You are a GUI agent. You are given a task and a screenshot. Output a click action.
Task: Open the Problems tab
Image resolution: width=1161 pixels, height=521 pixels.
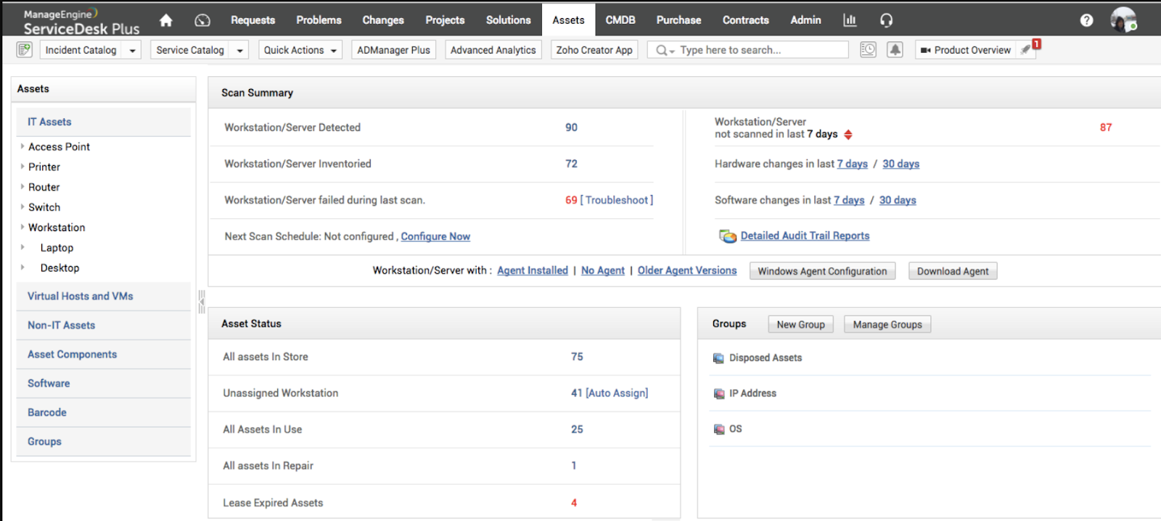pyautogui.click(x=319, y=20)
